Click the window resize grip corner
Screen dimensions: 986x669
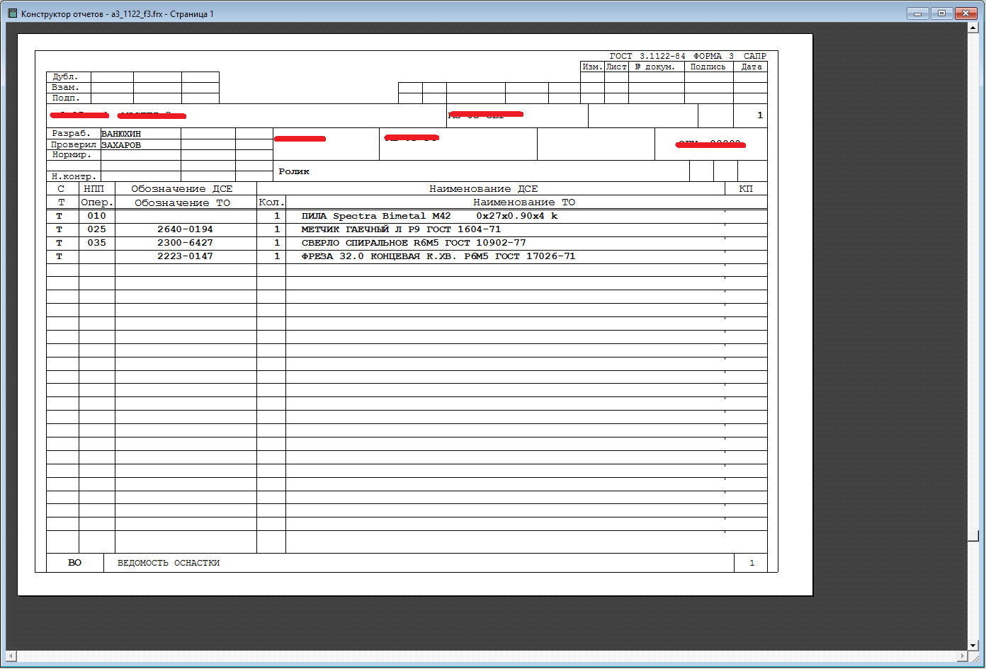(x=976, y=658)
